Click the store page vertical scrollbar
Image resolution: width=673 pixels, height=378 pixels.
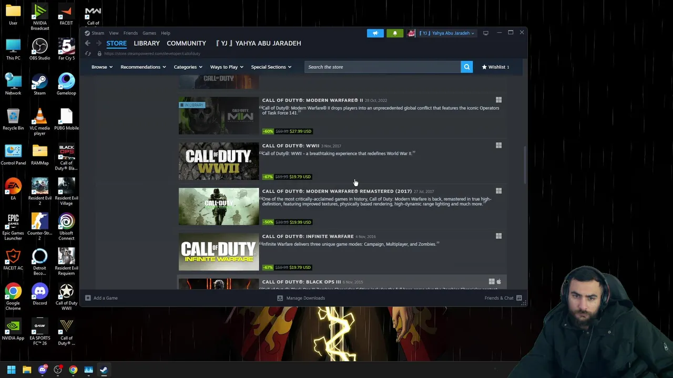pos(524,164)
